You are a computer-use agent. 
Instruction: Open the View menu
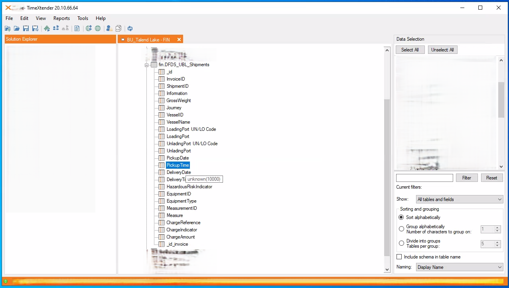(x=41, y=18)
